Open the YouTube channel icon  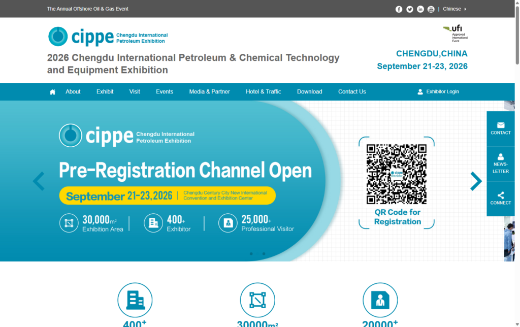431,9
